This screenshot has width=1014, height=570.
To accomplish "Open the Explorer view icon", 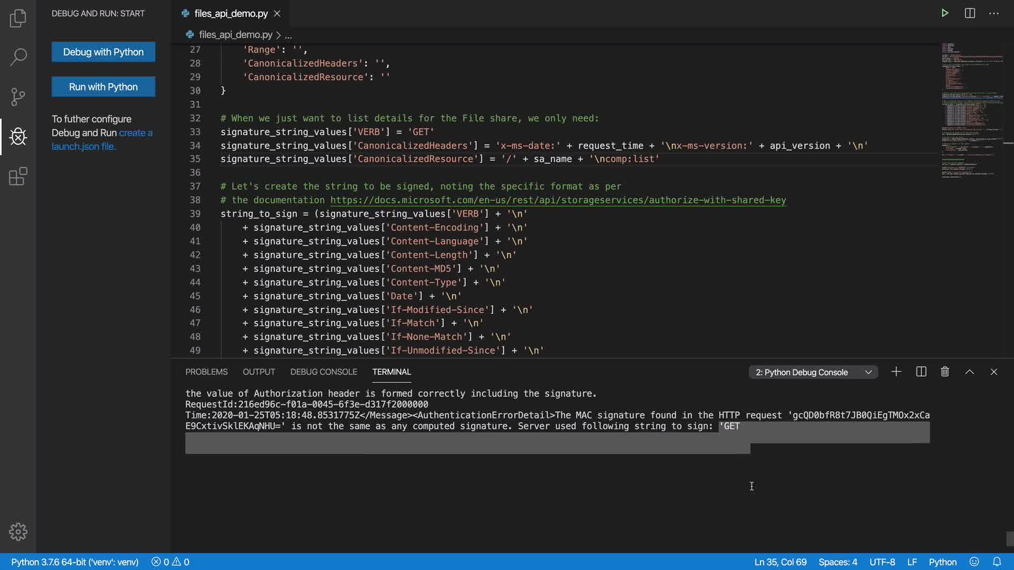I will pos(18,18).
